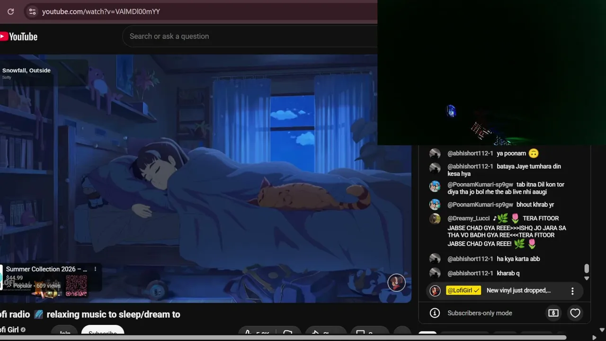Click the chat scrollbar down arrow
The image size is (606, 341).
coord(587,278)
